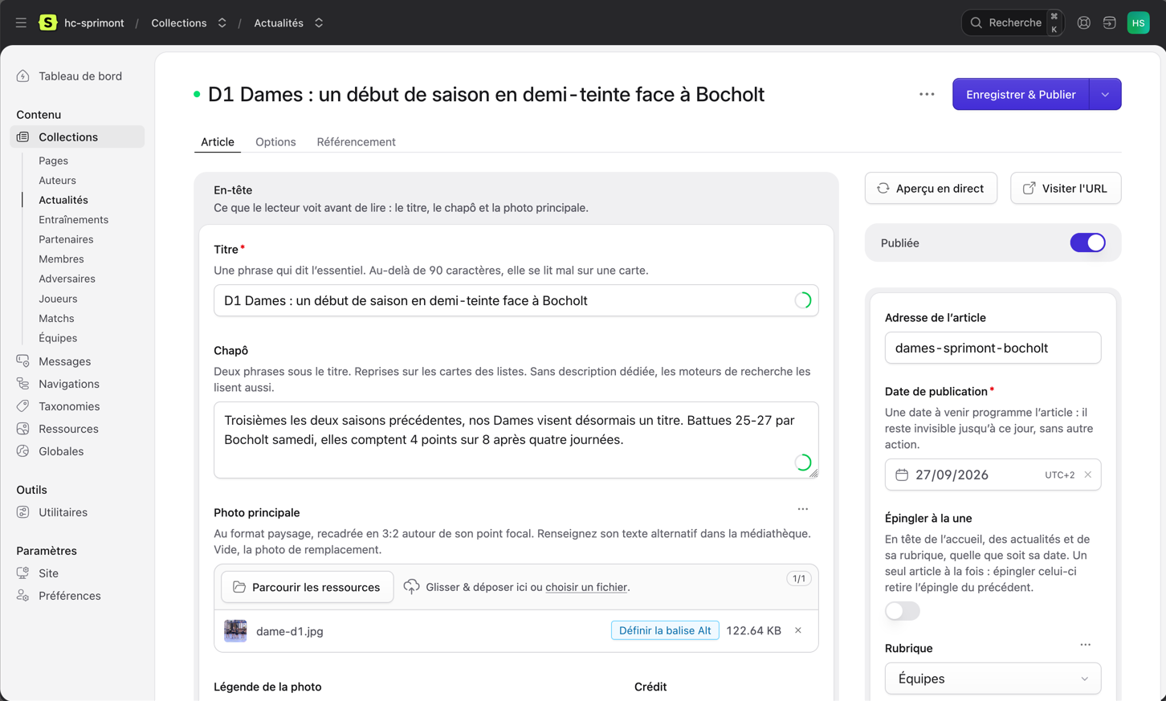Open Adversaires in the sidebar

point(67,279)
